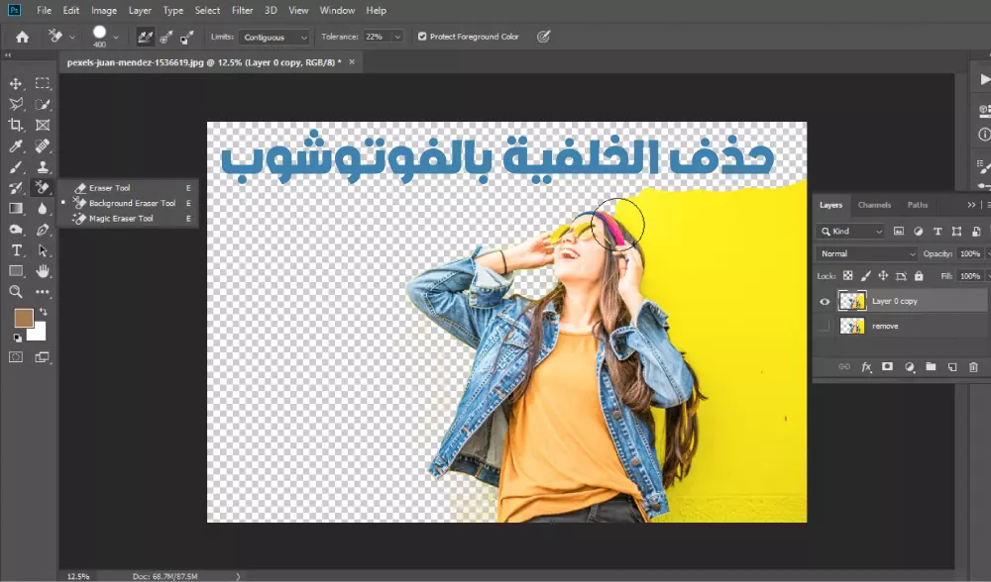Select the Rectangle shape tool
This screenshot has width=991, height=582.
tap(16, 271)
